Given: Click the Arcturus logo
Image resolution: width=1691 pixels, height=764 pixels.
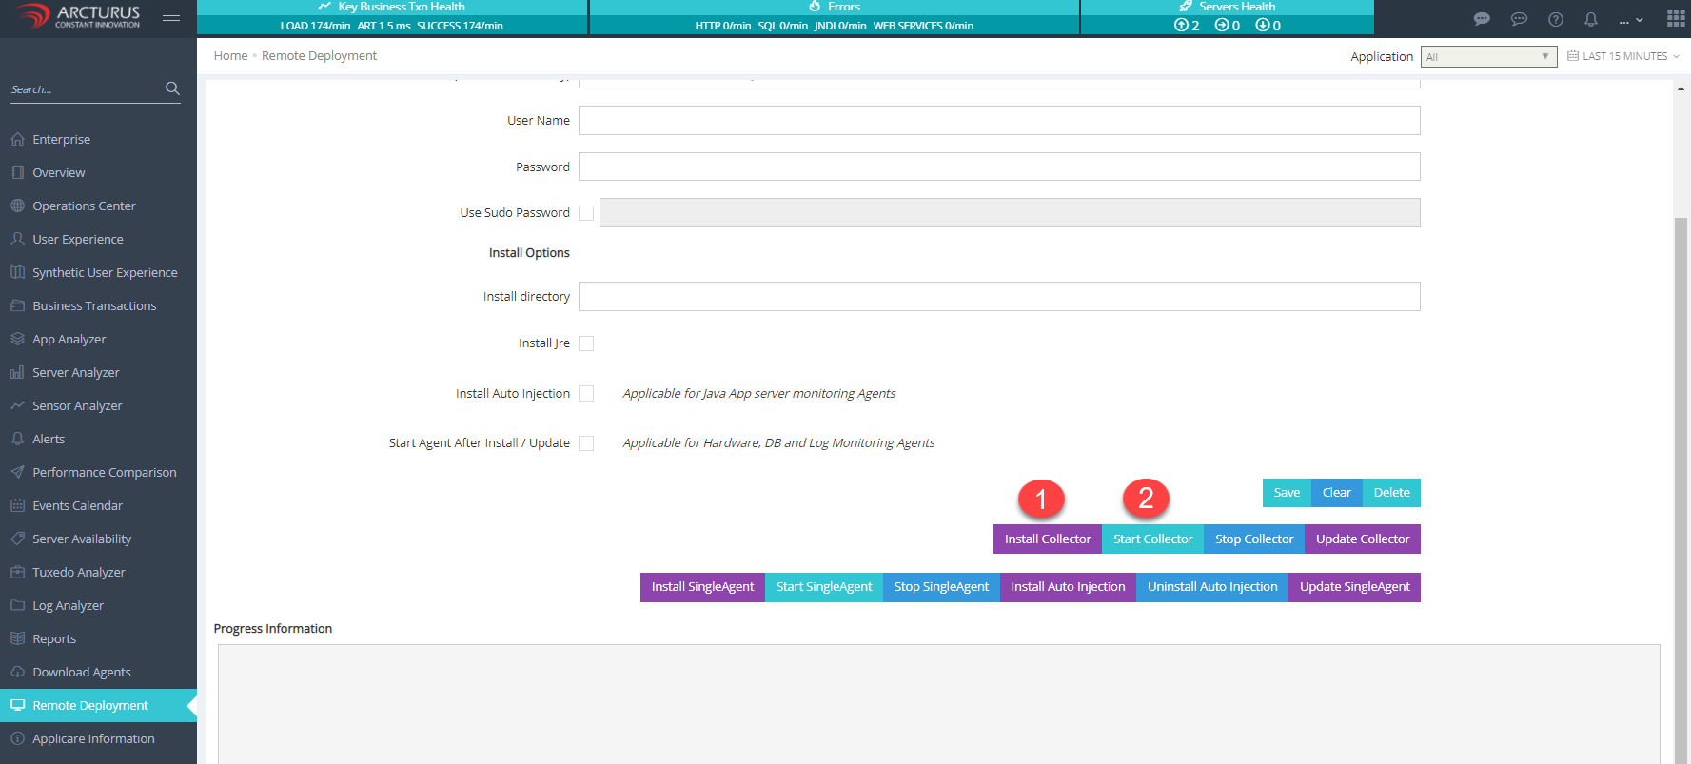Looking at the screenshot, I should click(x=78, y=16).
